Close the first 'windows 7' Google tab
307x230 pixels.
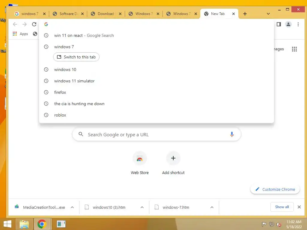44,14
